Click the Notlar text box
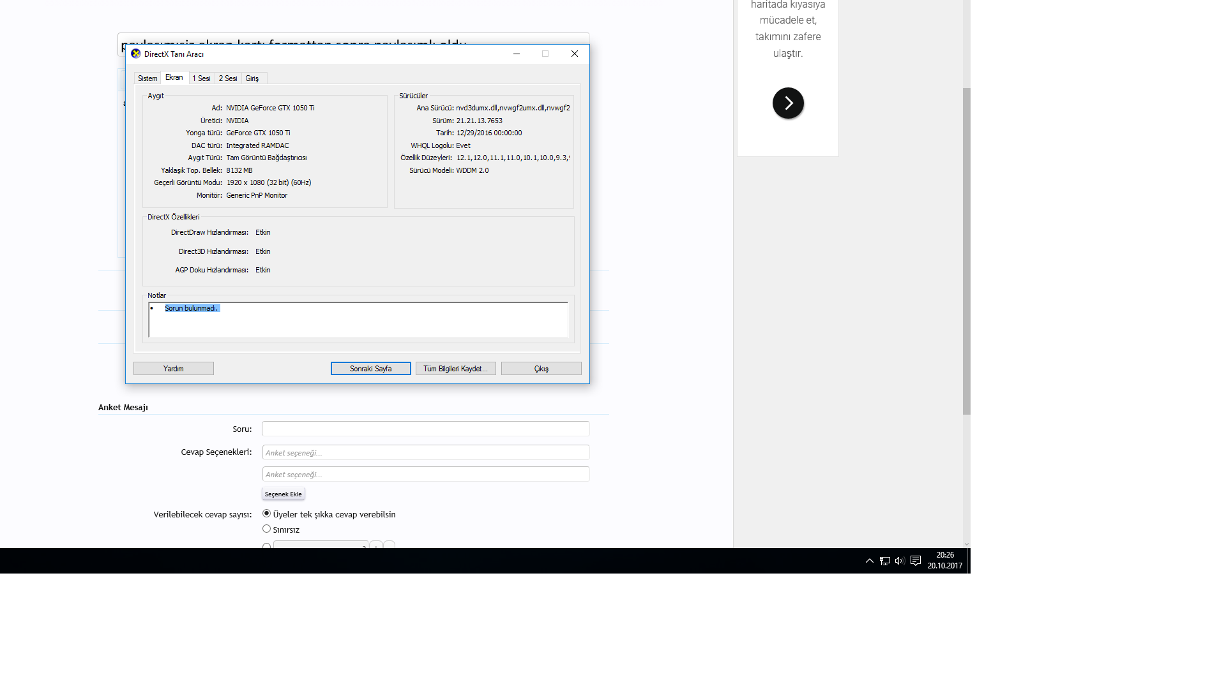This screenshot has width=1226, height=689. click(x=358, y=320)
